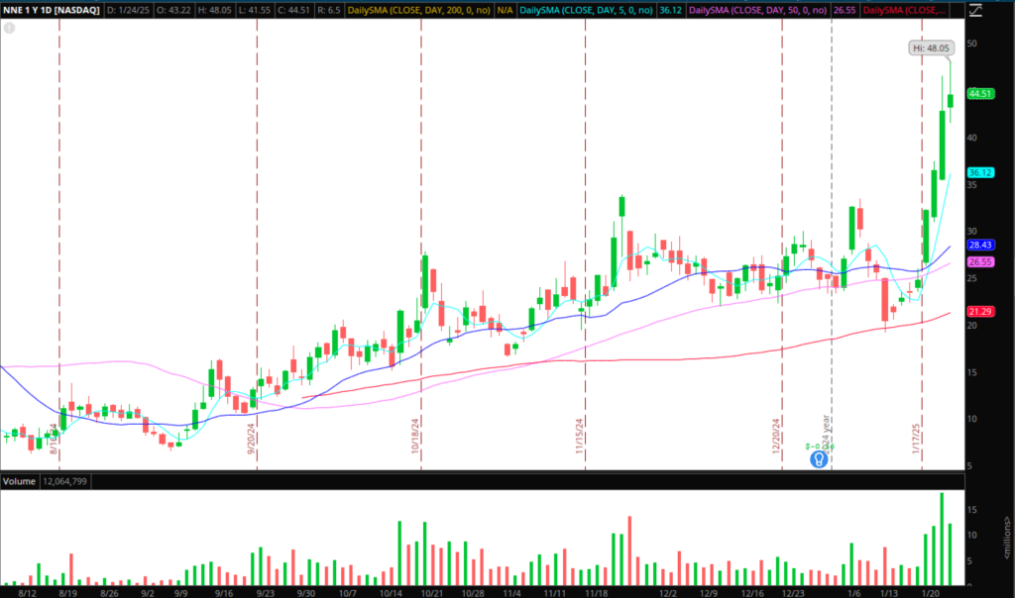Viewport: 1015px width, 598px height.
Task: Click the 11/4 date on time axis
Action: [512, 593]
